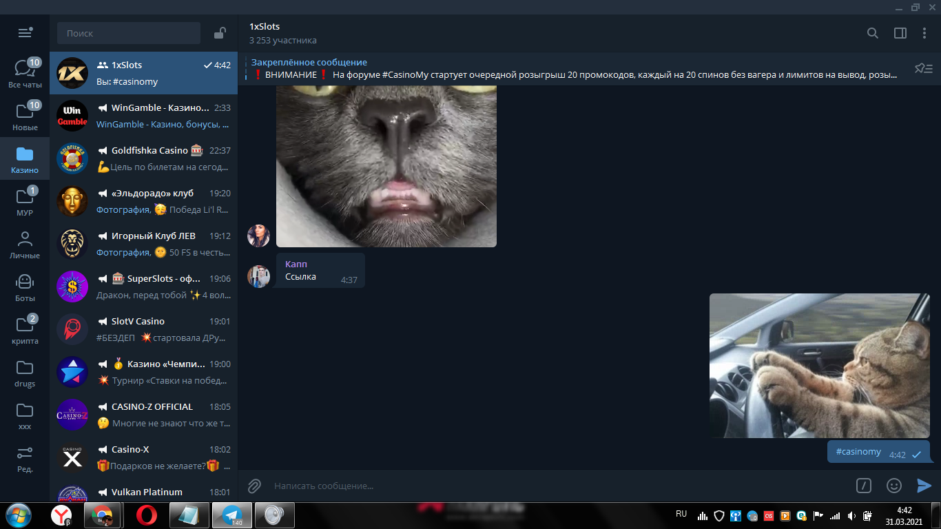Open the three-dot chat options menu

pos(924,32)
